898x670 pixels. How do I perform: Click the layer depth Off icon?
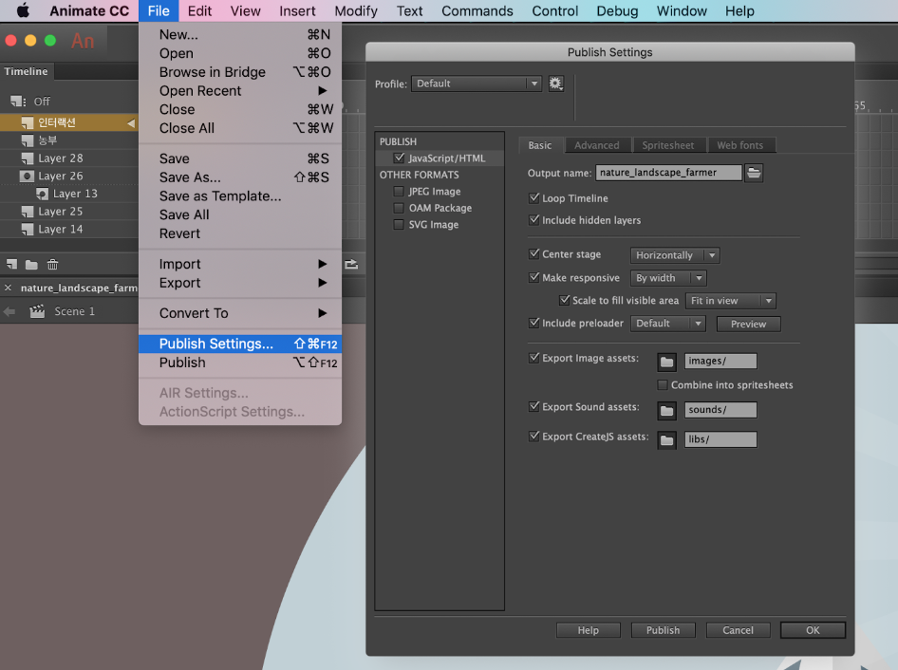18,102
